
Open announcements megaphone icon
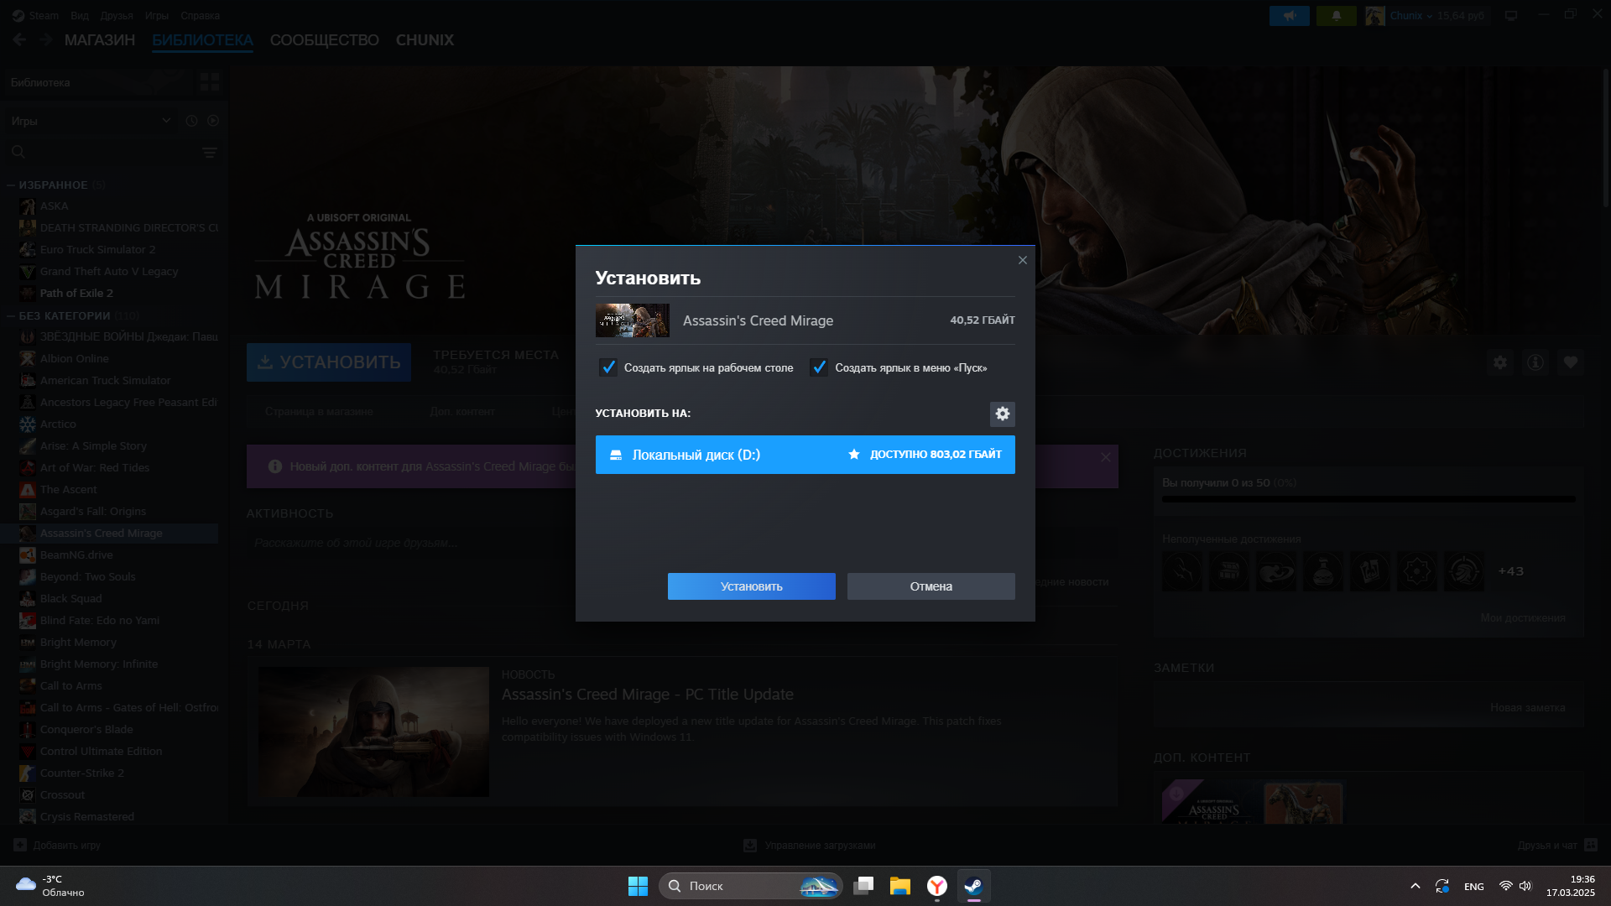[x=1290, y=15]
